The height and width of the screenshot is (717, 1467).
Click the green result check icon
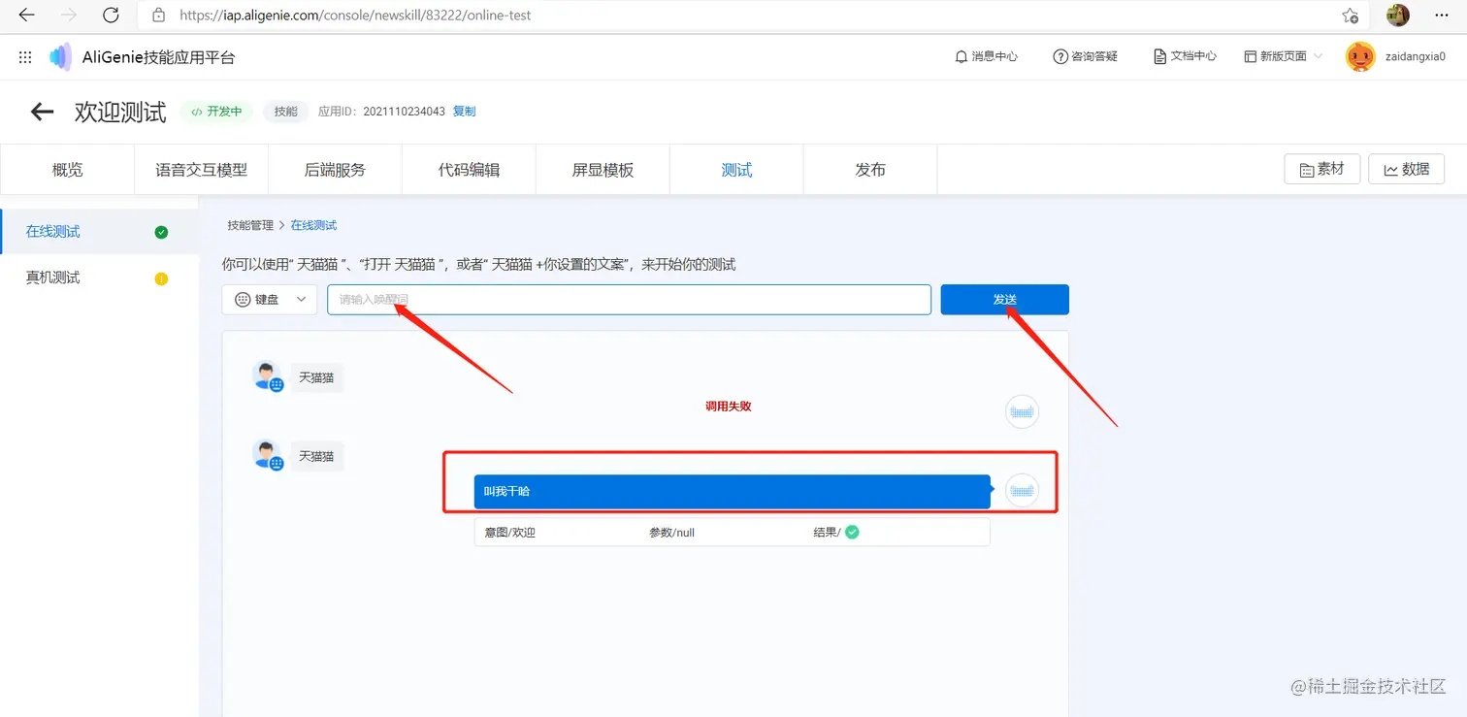click(x=852, y=532)
